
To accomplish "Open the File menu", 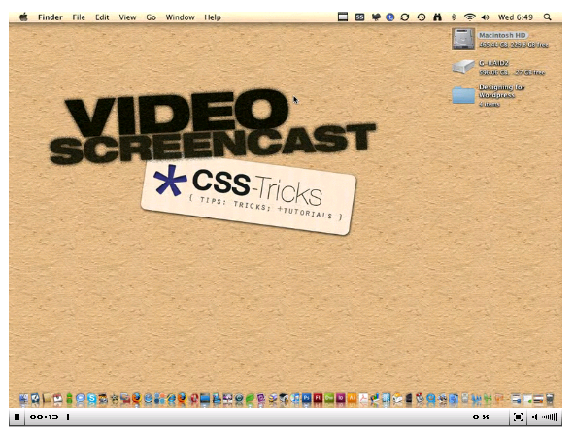I will [x=79, y=17].
